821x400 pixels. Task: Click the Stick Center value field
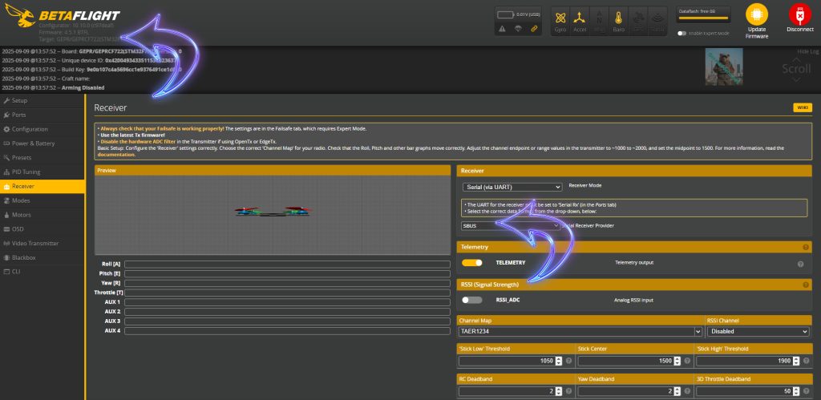[629, 361]
